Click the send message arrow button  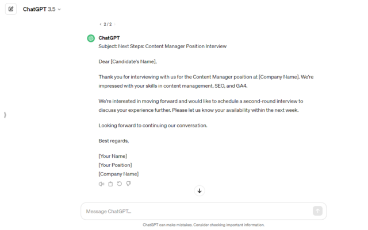[317, 211]
